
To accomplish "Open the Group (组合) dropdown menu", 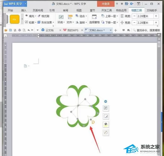I will (x=86, y=16).
